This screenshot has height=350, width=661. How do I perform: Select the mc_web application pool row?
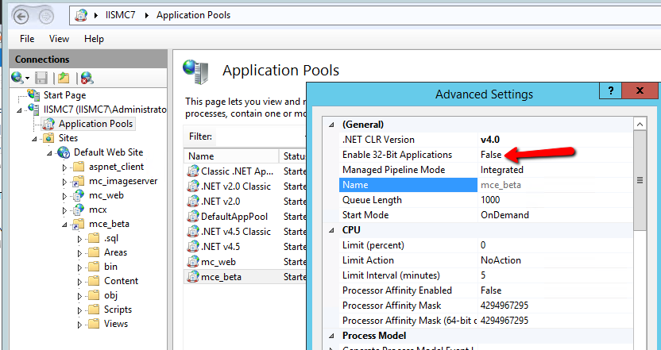click(245, 262)
